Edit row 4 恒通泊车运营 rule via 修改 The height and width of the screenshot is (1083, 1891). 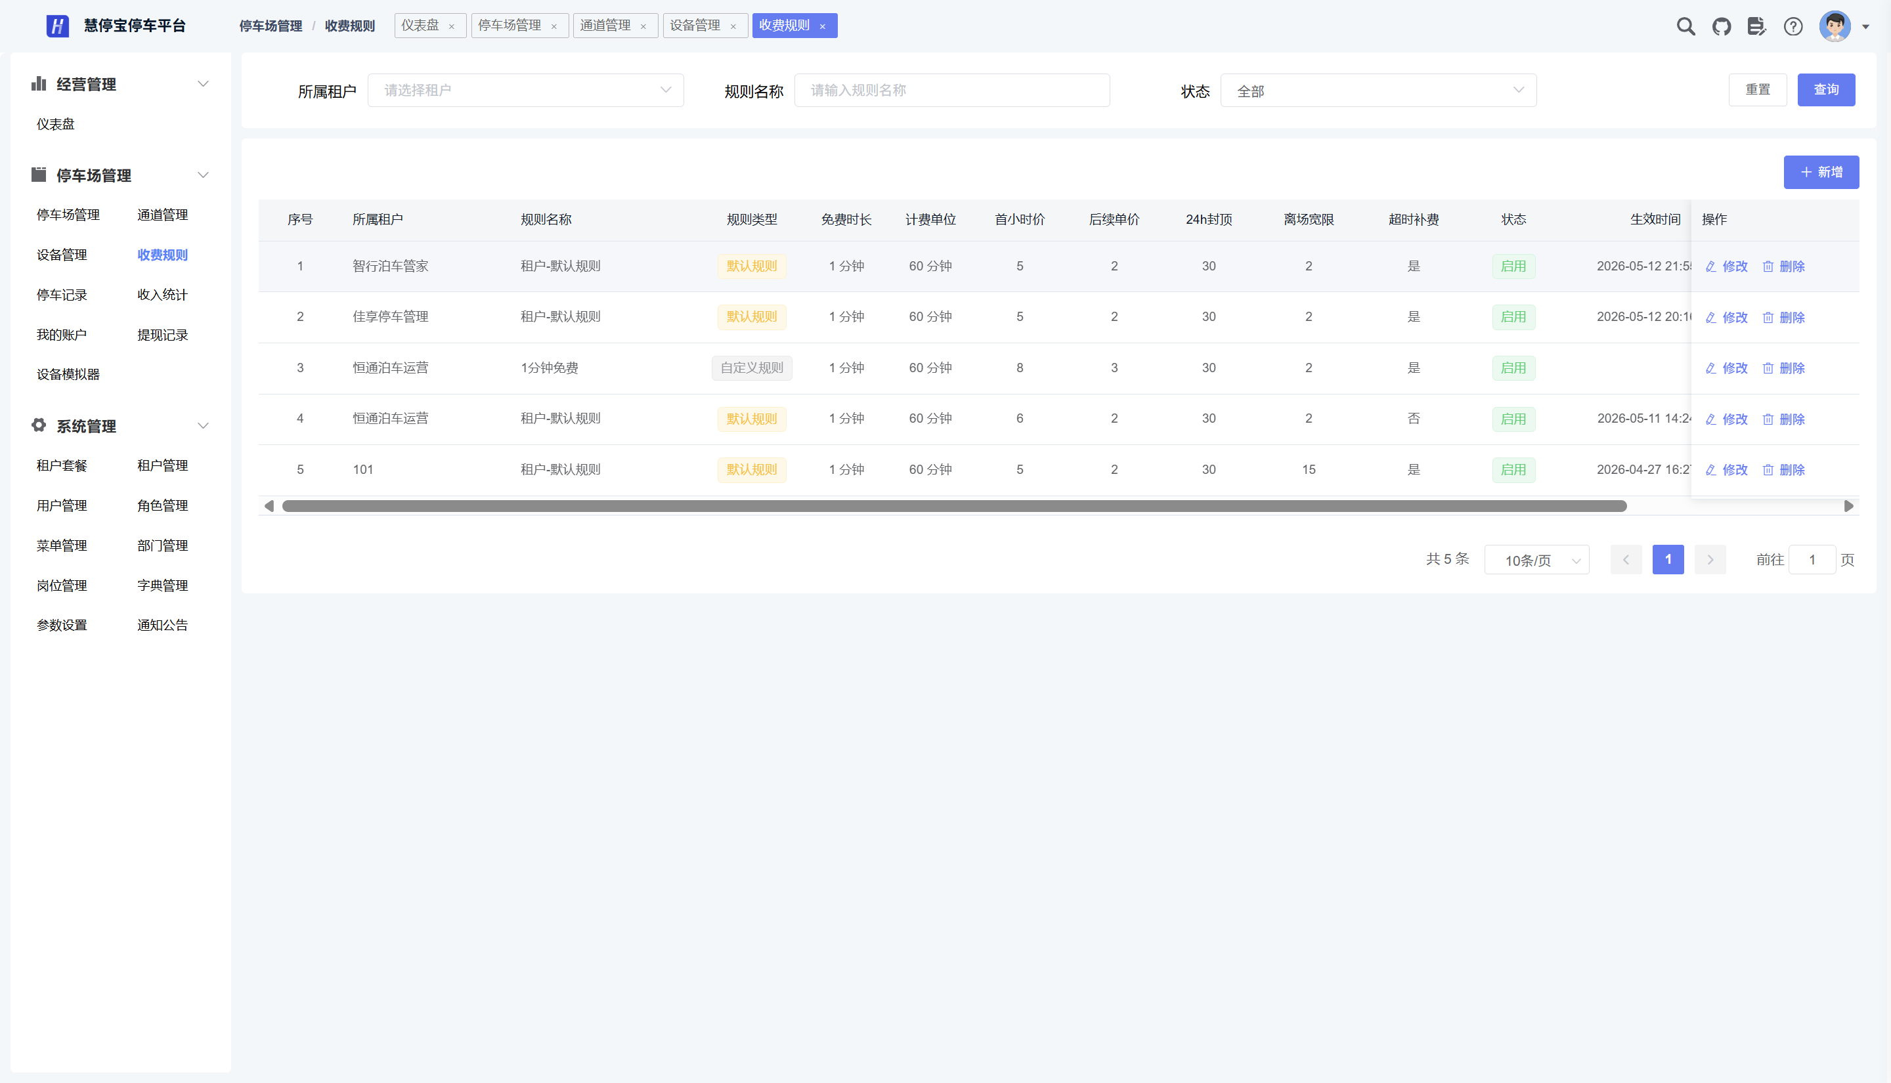tap(1727, 419)
